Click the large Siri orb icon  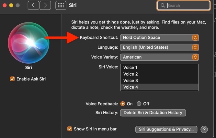coord(28,43)
